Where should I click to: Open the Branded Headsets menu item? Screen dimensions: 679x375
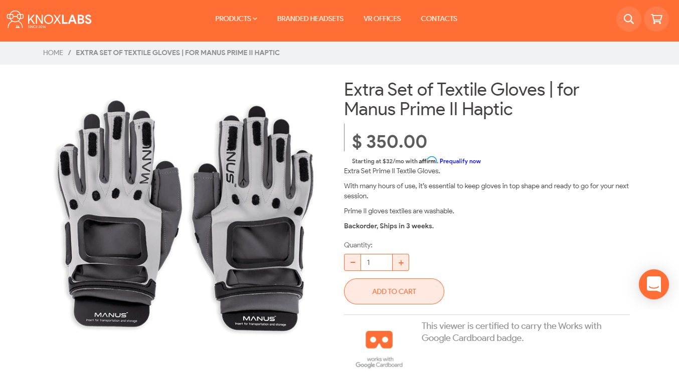[310, 19]
